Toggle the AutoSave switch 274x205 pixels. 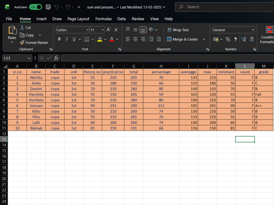tap(35, 7)
